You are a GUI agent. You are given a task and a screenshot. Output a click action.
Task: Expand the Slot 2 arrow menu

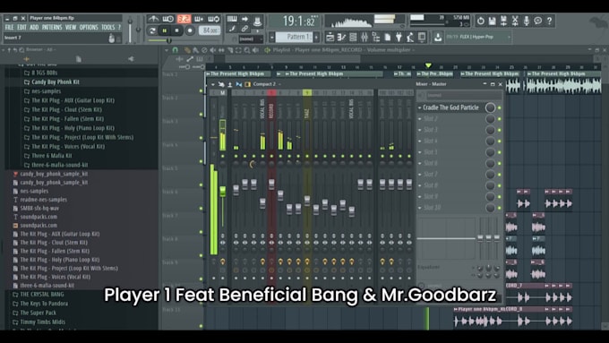(420, 119)
